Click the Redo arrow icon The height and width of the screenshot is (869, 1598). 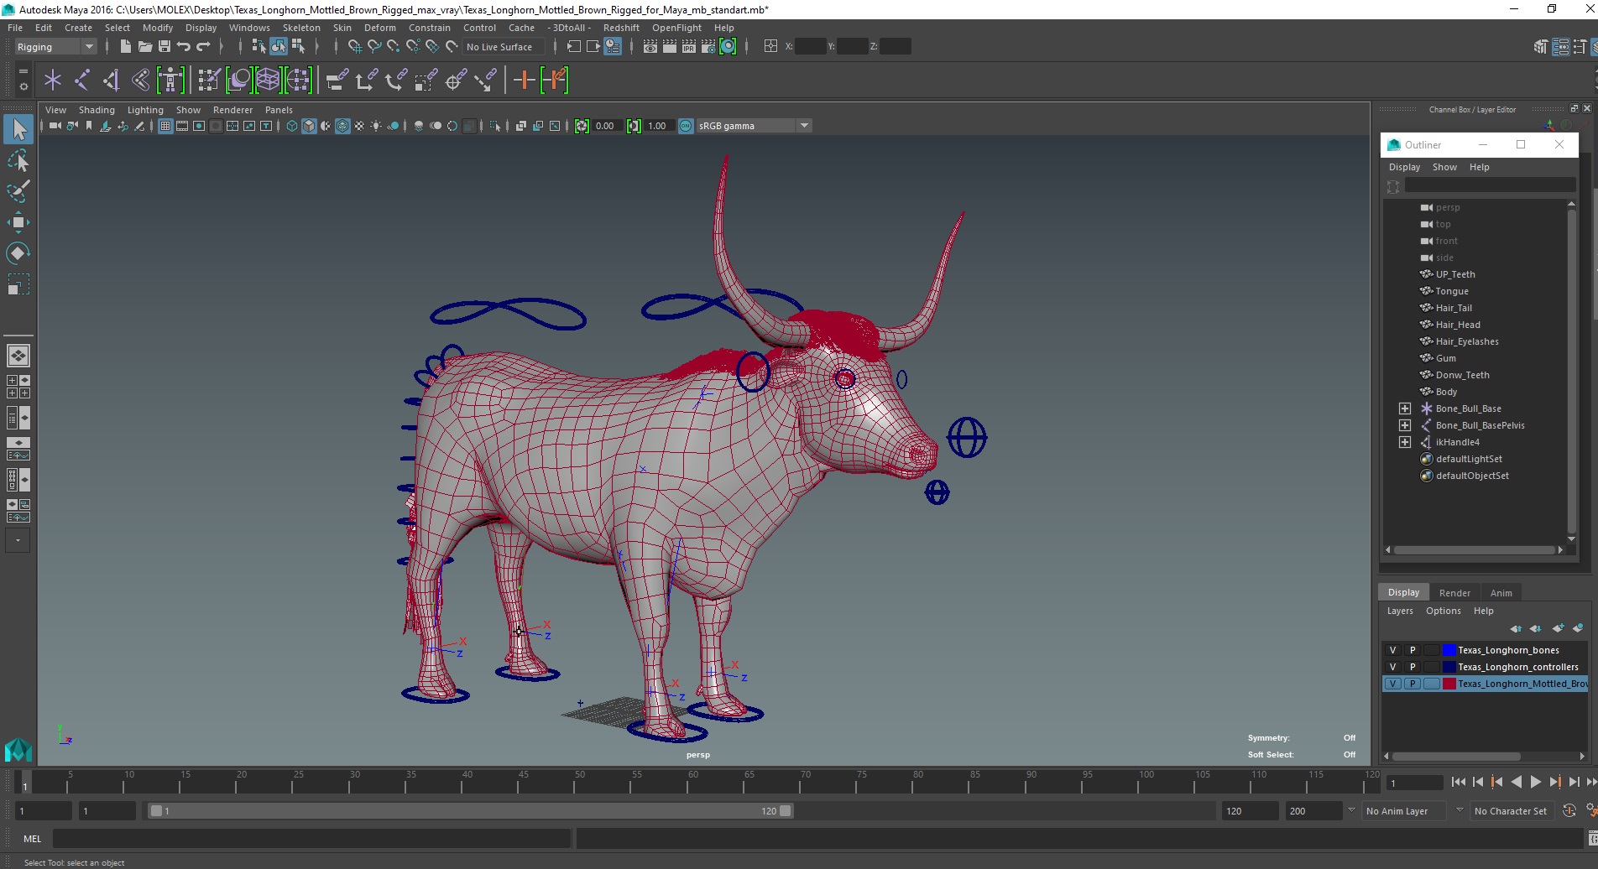click(203, 47)
